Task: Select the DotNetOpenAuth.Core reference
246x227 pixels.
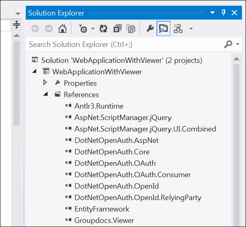Action: point(112,152)
